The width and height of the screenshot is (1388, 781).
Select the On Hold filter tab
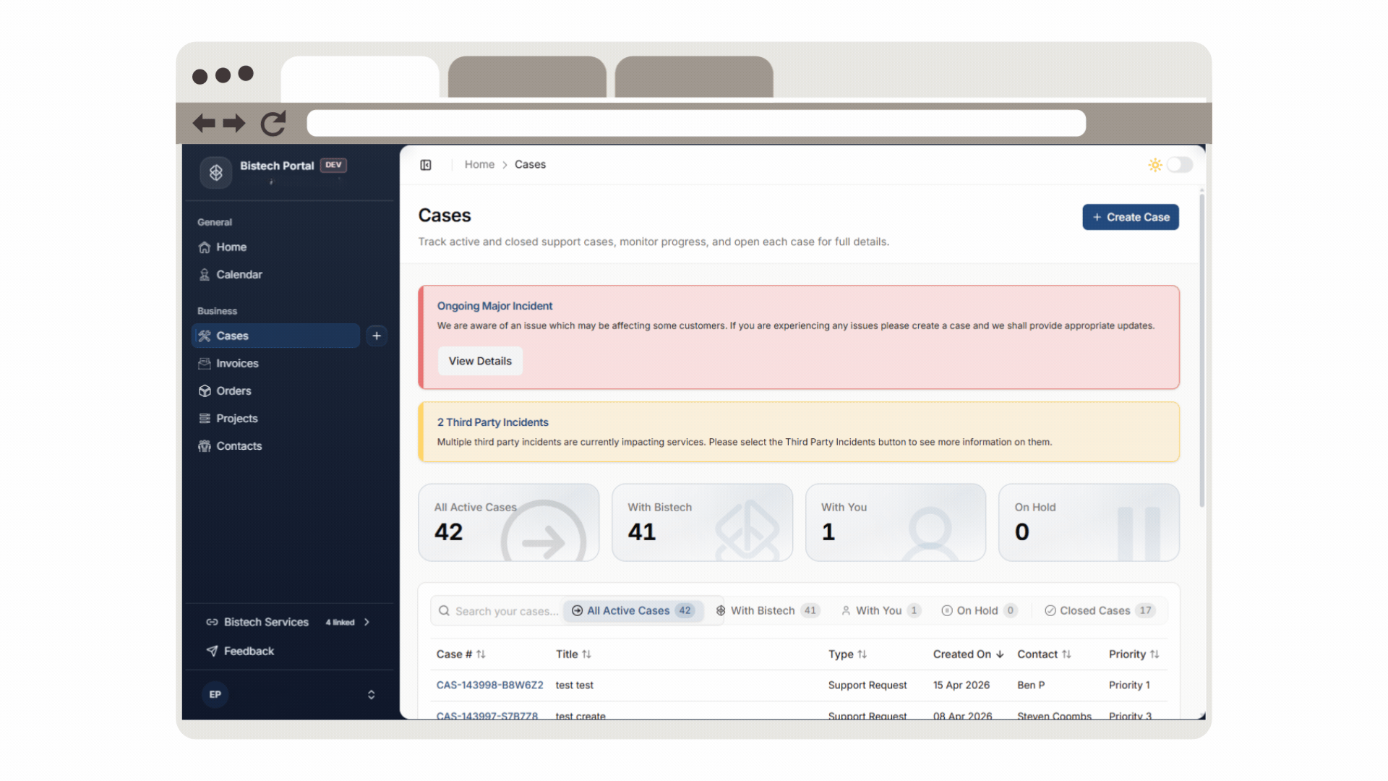tap(979, 611)
